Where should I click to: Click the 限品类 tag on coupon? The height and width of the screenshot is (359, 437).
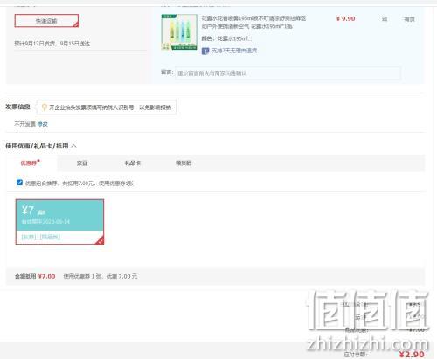coord(50,237)
